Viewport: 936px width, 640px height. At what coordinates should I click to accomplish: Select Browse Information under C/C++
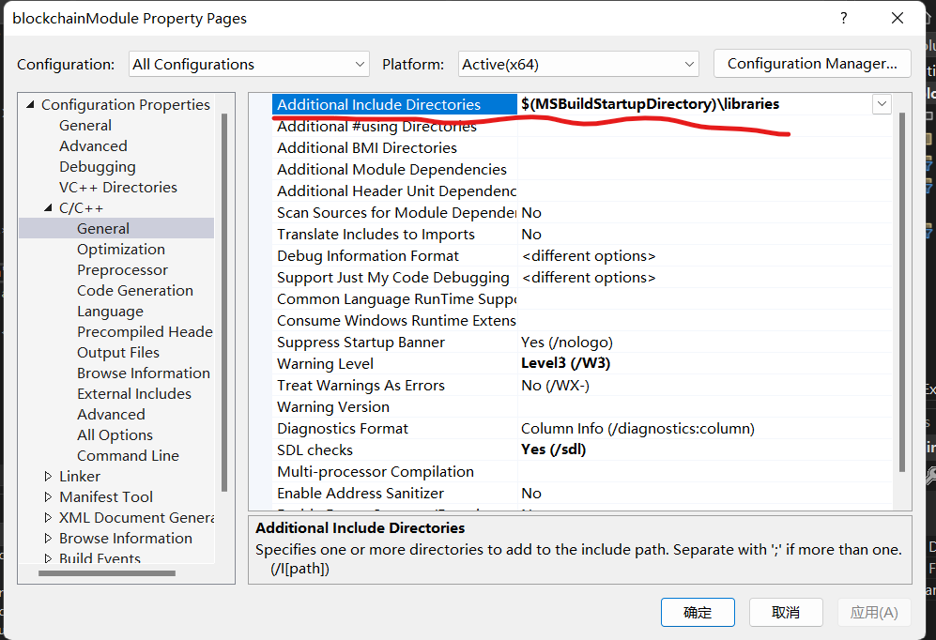point(144,373)
